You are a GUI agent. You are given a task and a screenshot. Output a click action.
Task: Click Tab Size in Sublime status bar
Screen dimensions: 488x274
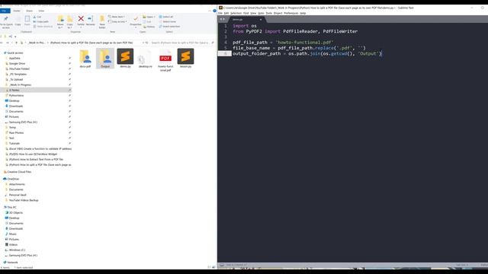463,265
